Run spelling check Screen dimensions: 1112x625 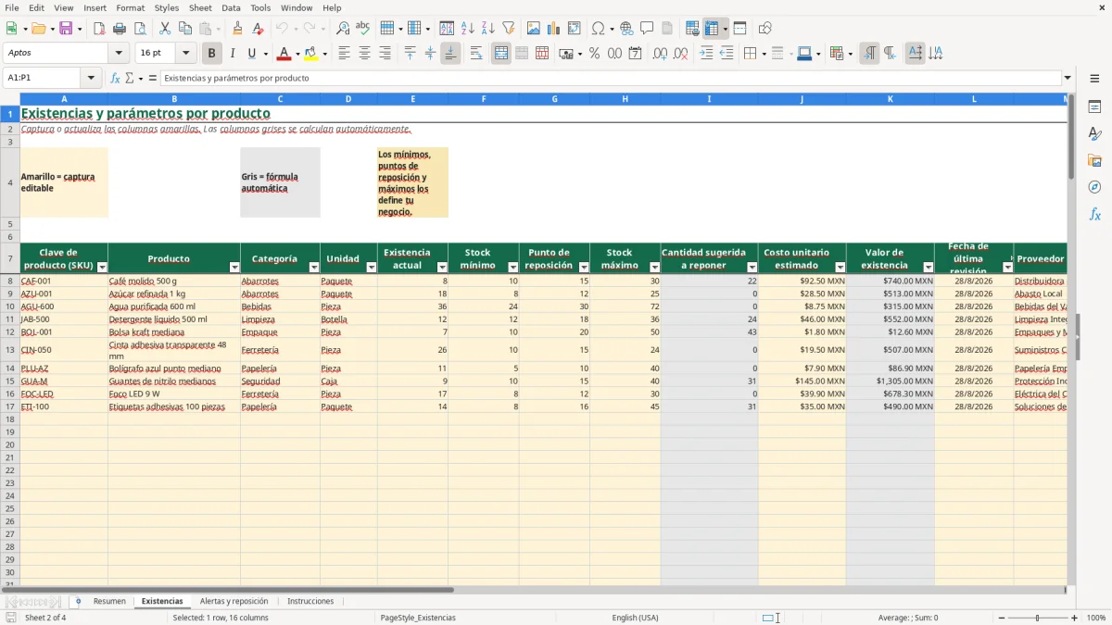point(363,29)
